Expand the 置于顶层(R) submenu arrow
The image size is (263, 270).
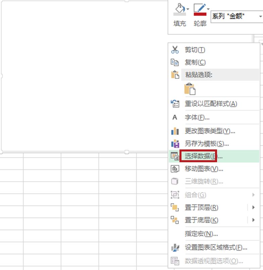[x=253, y=207]
